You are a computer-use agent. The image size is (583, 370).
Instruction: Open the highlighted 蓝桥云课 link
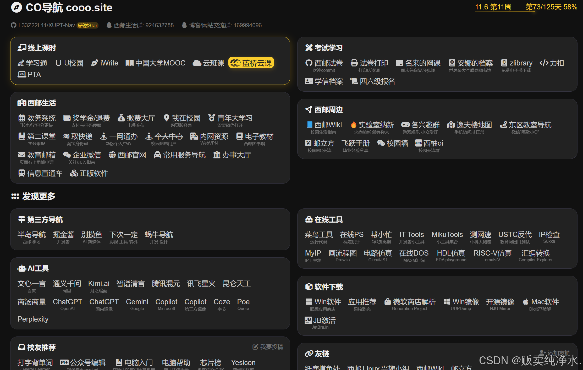coord(251,63)
